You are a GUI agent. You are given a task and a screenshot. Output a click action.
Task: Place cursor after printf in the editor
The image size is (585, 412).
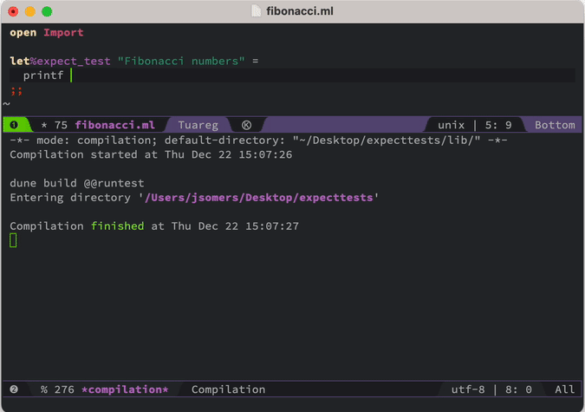click(70, 75)
